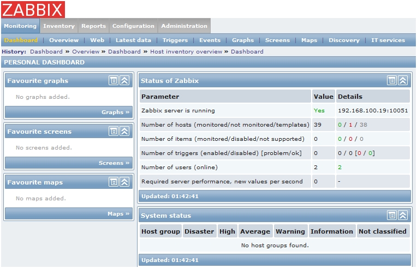Click the Value column header

coord(323,97)
